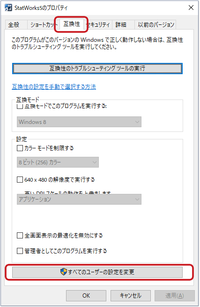Close the StatWorks5 properties dialog
This screenshot has width=200, height=307.
191,8
